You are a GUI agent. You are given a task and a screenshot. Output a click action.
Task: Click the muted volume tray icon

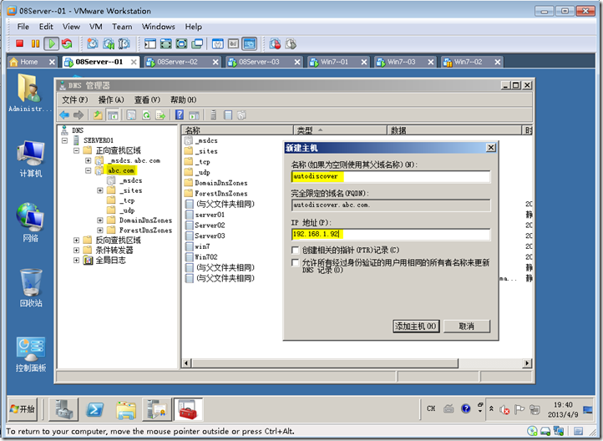point(504,410)
